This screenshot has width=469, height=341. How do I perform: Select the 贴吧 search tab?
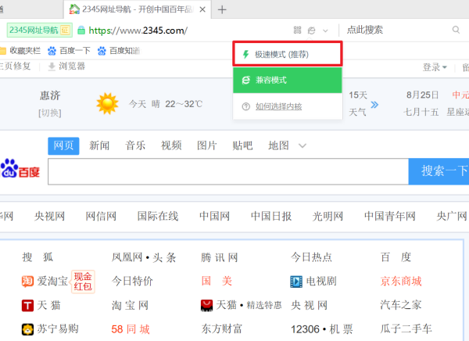coord(242,145)
